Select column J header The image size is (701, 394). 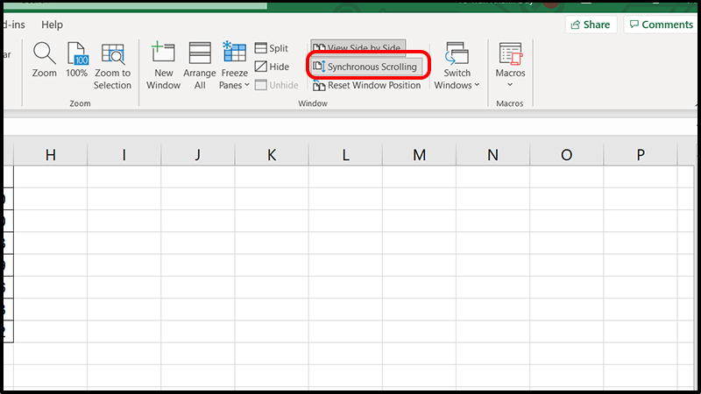coord(198,155)
